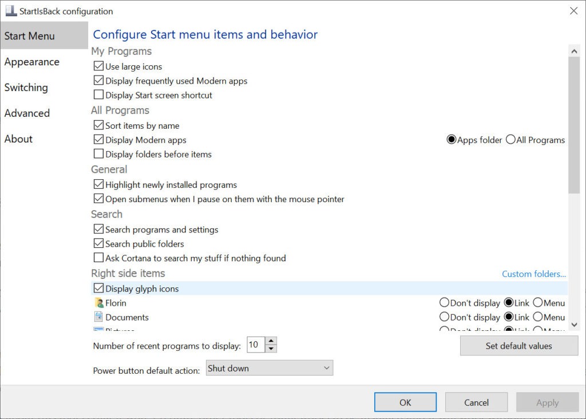Viewport: 586px width, 419px height.
Task: Enable Ask Cortana to search my stuff
Action: (98, 258)
